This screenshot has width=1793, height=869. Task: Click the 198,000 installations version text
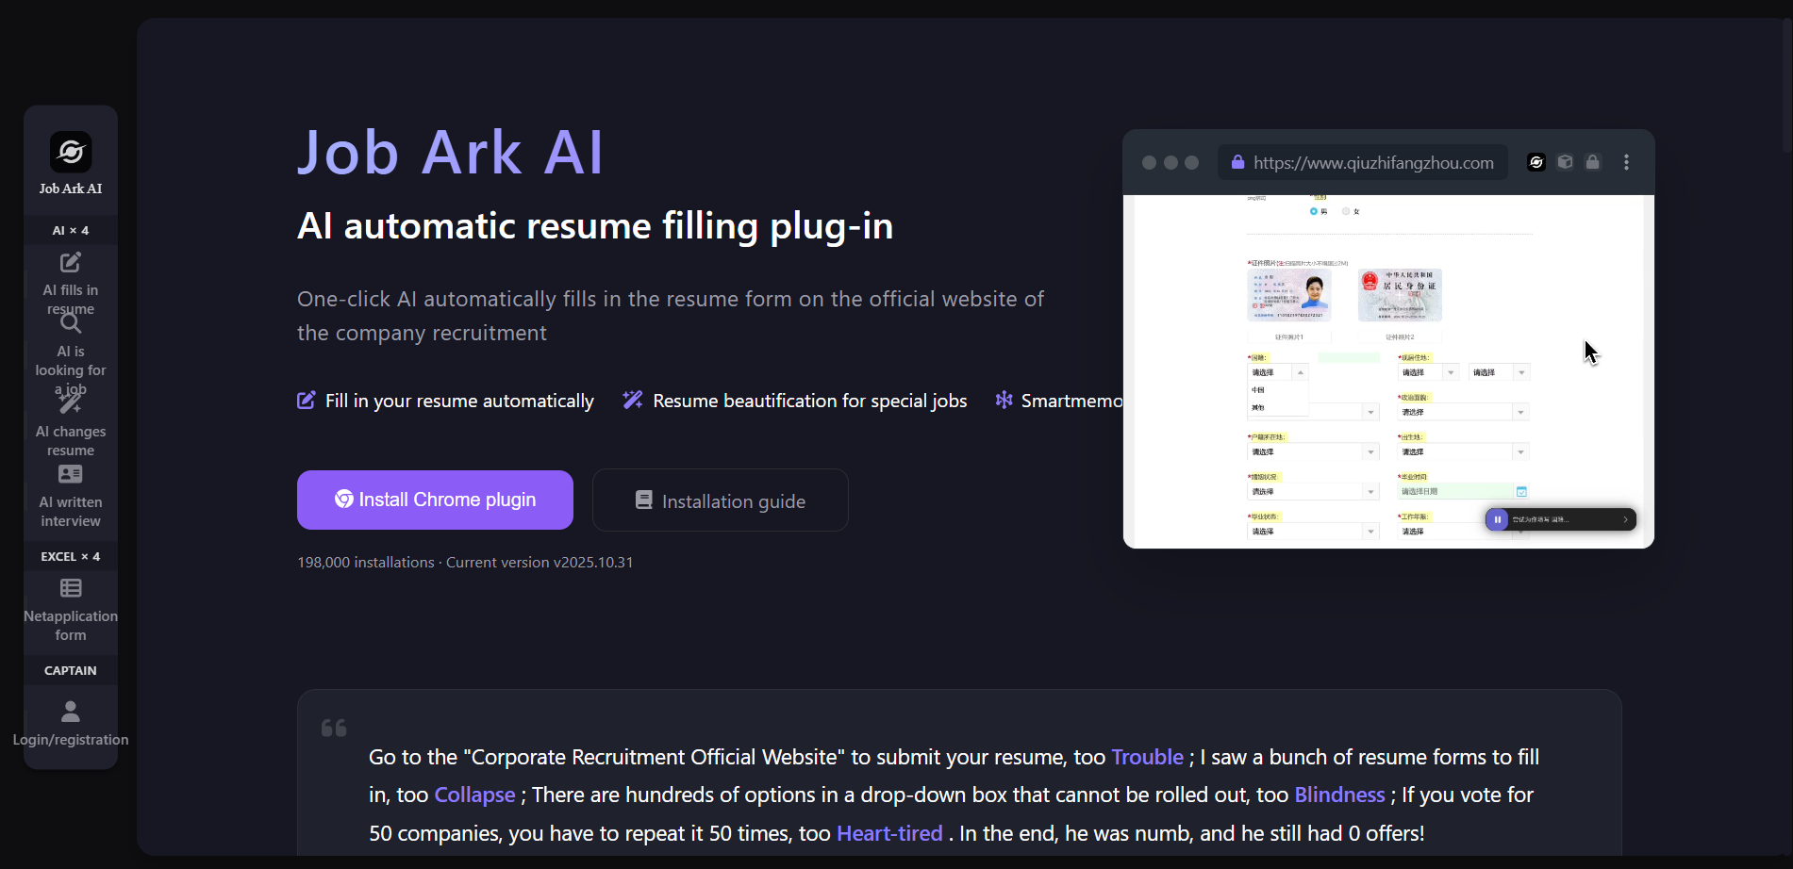point(465,562)
